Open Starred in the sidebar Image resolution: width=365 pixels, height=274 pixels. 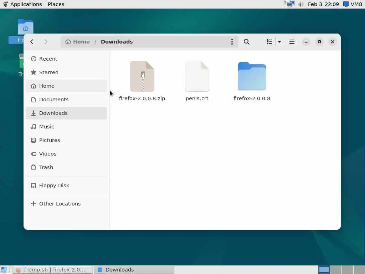coord(66,72)
